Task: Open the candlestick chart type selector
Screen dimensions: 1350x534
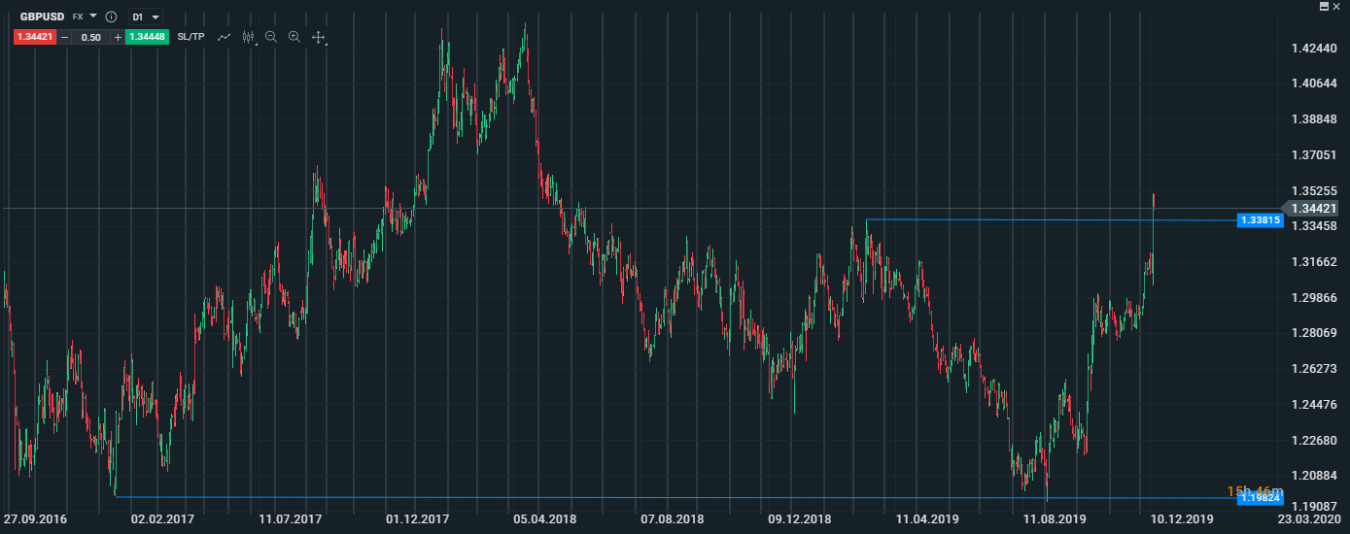Action: tap(248, 37)
